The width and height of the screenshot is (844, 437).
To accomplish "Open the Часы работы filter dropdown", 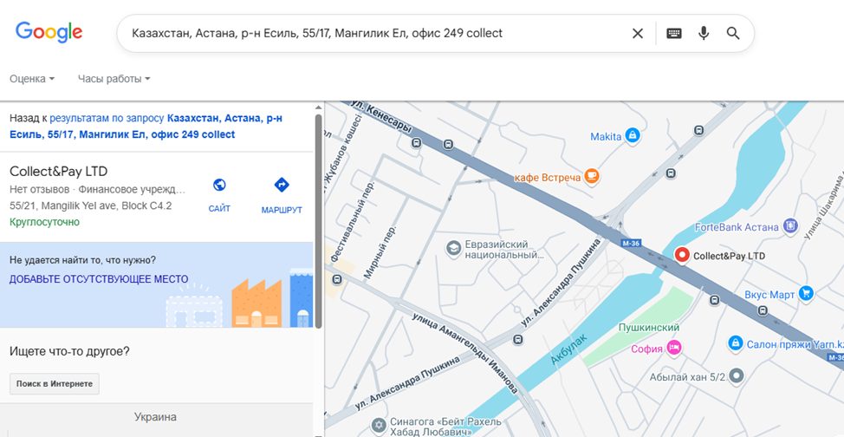I will [x=114, y=79].
